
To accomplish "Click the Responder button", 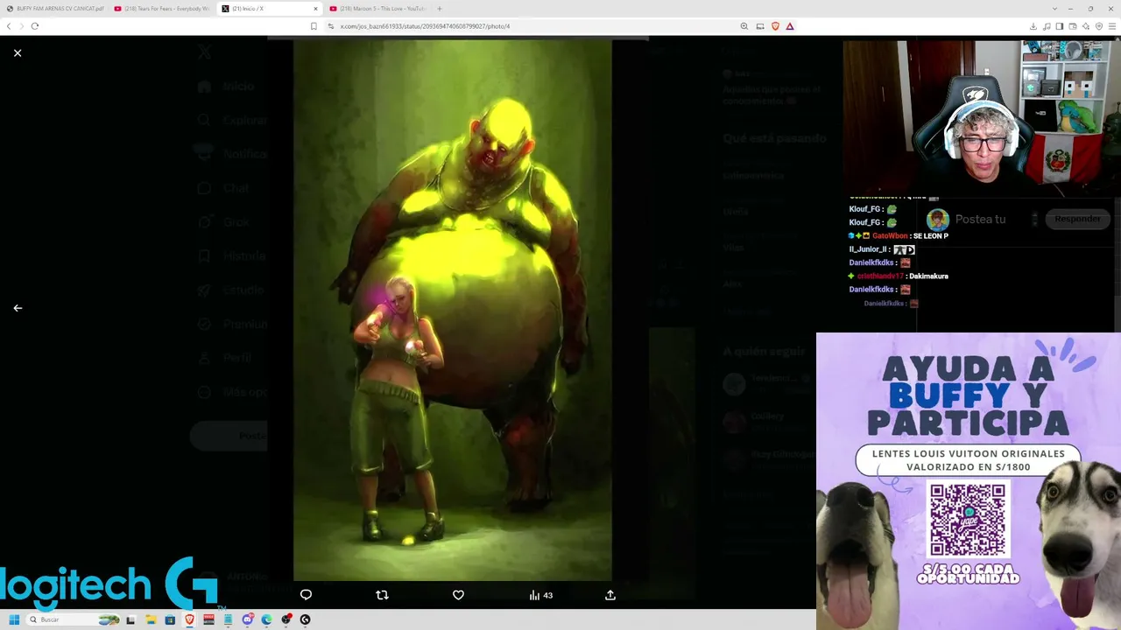I will [1078, 219].
